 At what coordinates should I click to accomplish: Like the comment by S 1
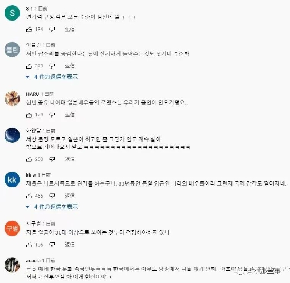pyautogui.click(x=29, y=29)
